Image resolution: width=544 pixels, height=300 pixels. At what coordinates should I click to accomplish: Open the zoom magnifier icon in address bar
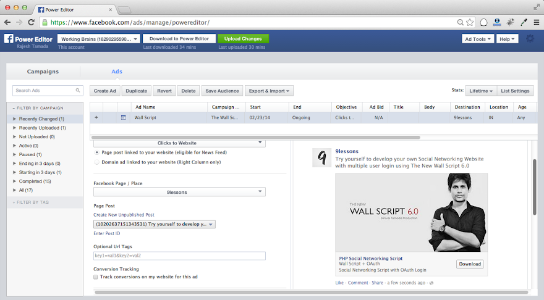coord(461,22)
